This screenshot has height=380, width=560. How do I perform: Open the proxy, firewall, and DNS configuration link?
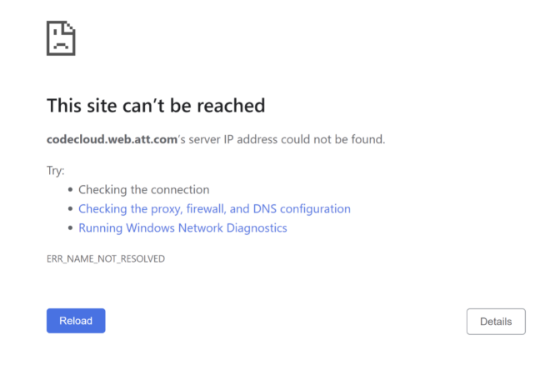click(214, 209)
